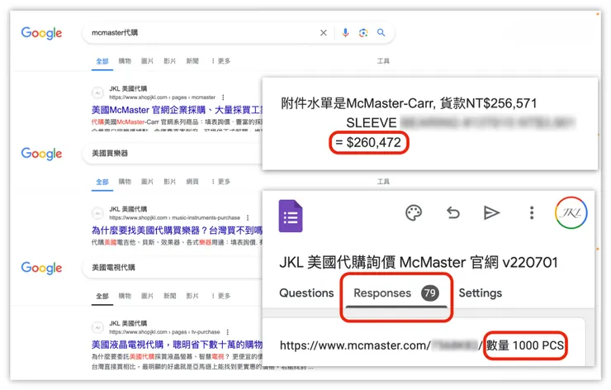The width and height of the screenshot is (611, 390).
Task: Switch to 影片 tab under mcmaster代購 search
Action: (169, 61)
